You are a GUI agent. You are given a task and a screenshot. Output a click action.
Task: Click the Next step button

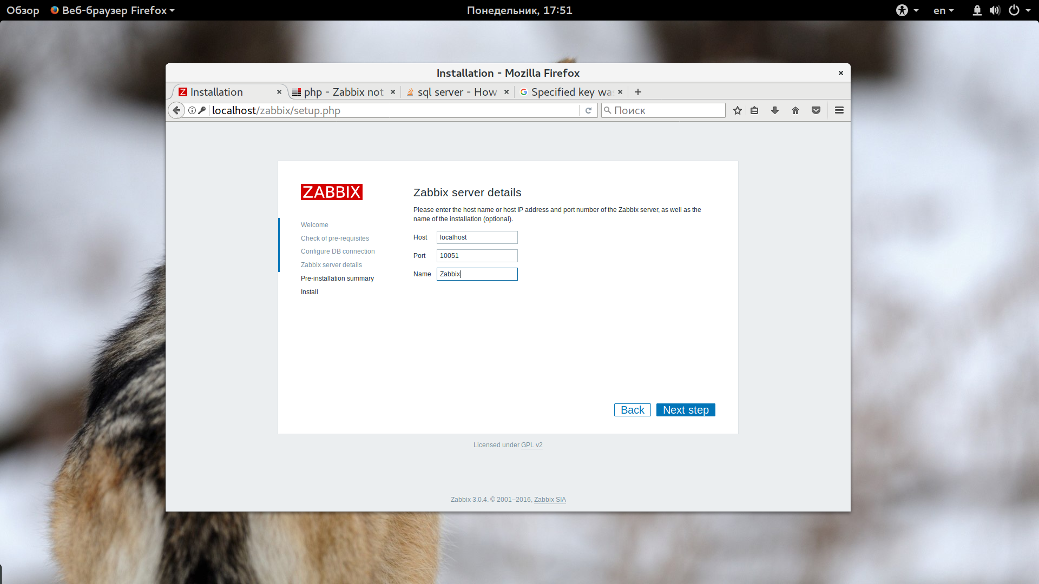click(686, 410)
